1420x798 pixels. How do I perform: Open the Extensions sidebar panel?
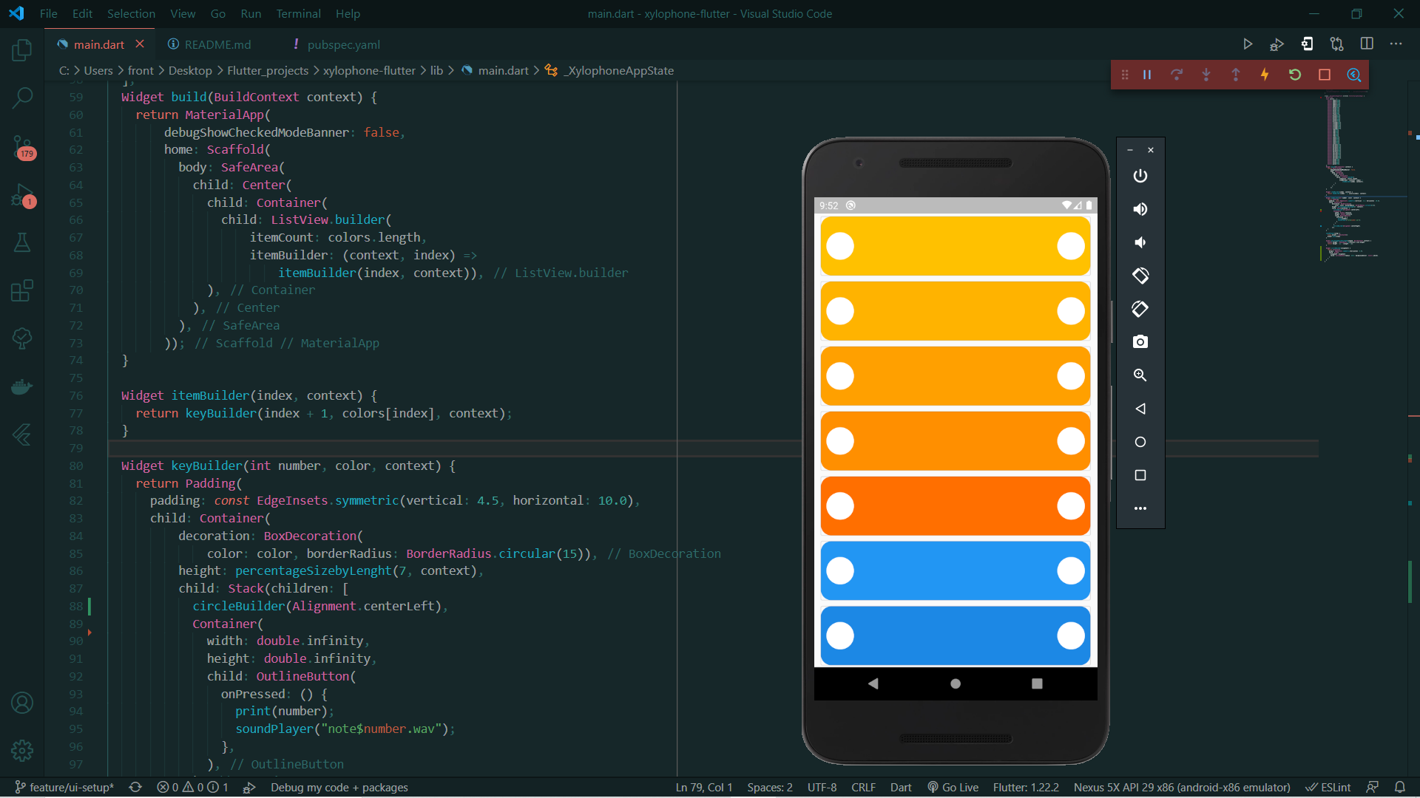coord(22,290)
